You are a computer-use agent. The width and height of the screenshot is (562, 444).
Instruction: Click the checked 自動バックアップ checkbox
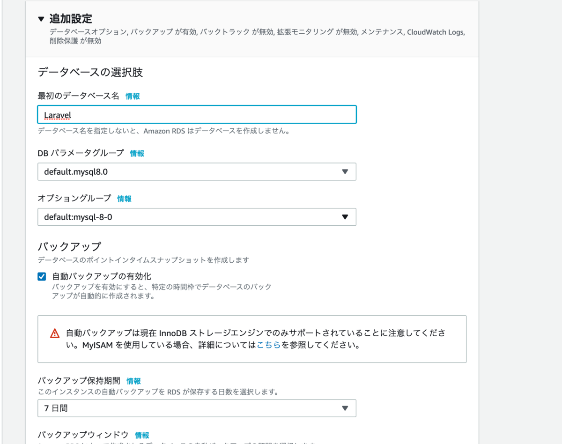tap(42, 277)
